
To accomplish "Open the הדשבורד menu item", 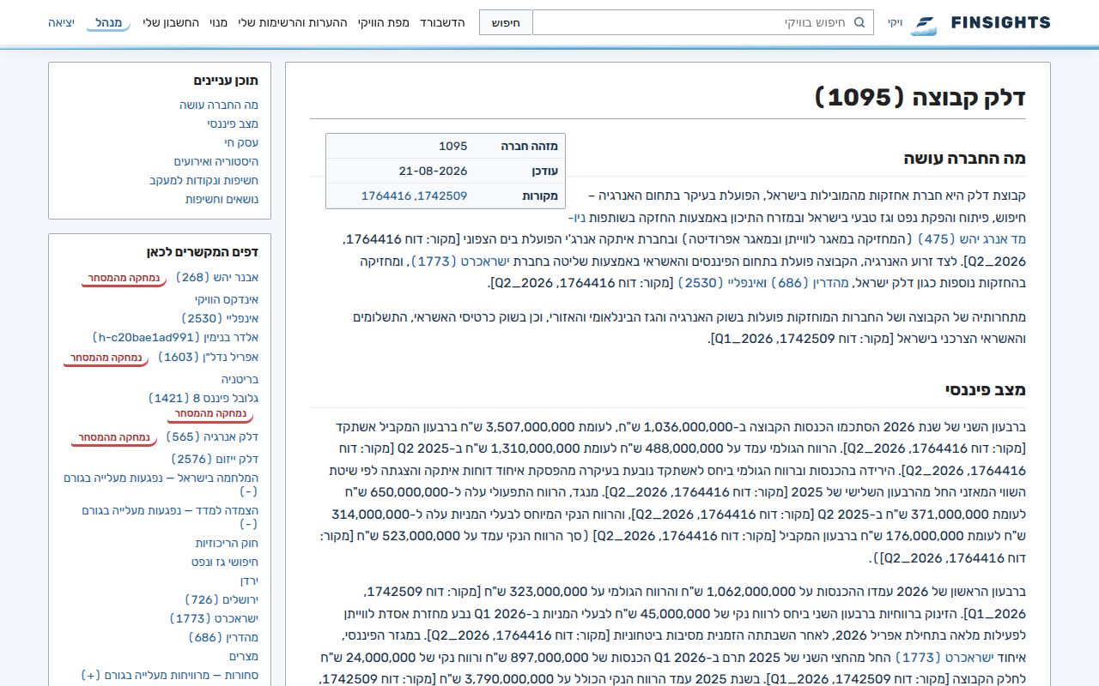I will (442, 22).
